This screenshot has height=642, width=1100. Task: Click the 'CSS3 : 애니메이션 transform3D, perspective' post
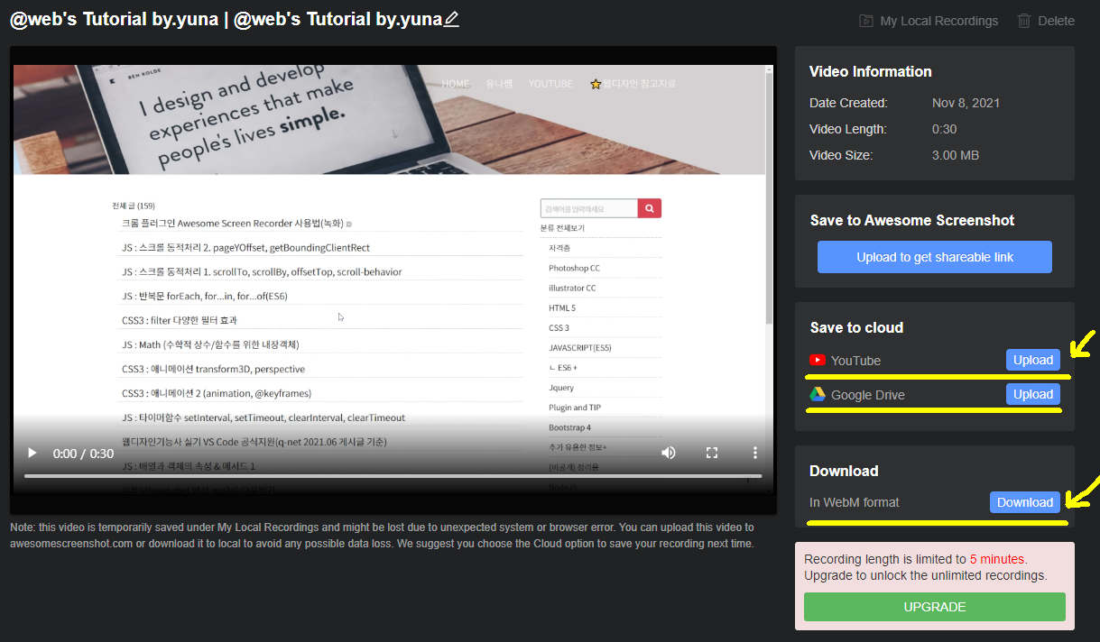(213, 369)
